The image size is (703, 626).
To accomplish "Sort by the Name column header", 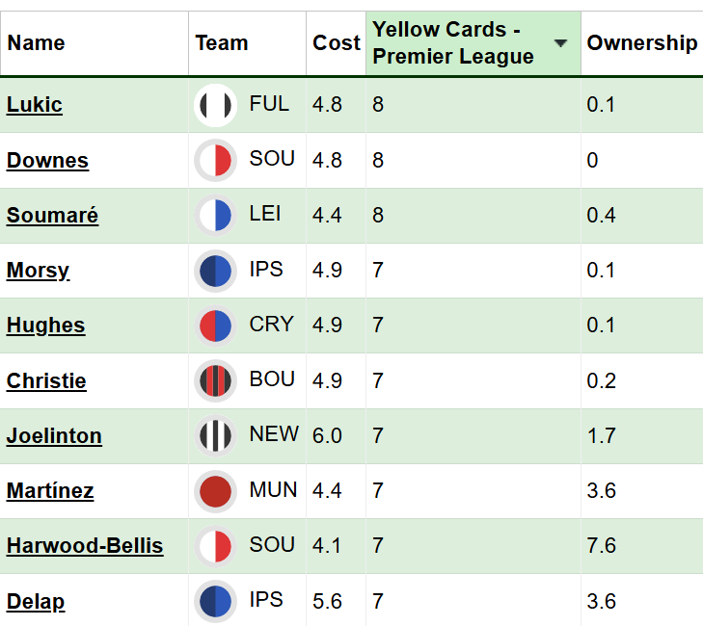I will point(37,43).
